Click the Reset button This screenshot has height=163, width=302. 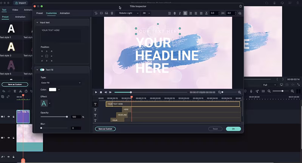(x=215, y=129)
